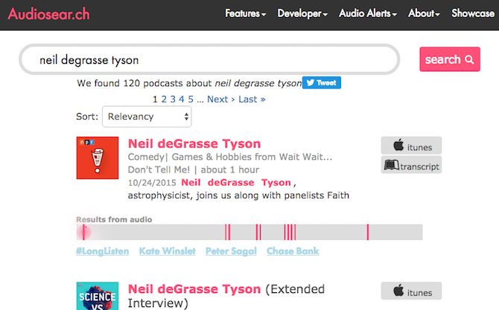
Task: Click the Chase Bank tag
Action: coord(293,251)
